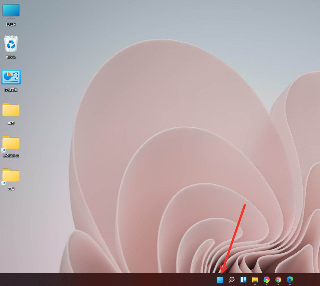Open Windows Search from the taskbar
Screen dimensions: 320x286
click(231, 279)
